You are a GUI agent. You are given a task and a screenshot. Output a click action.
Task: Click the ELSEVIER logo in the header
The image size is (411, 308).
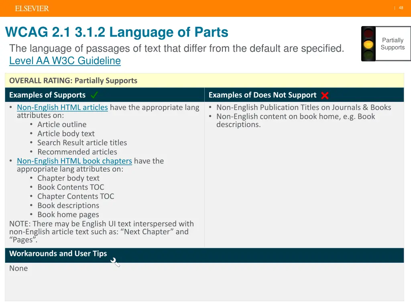pos(32,9)
